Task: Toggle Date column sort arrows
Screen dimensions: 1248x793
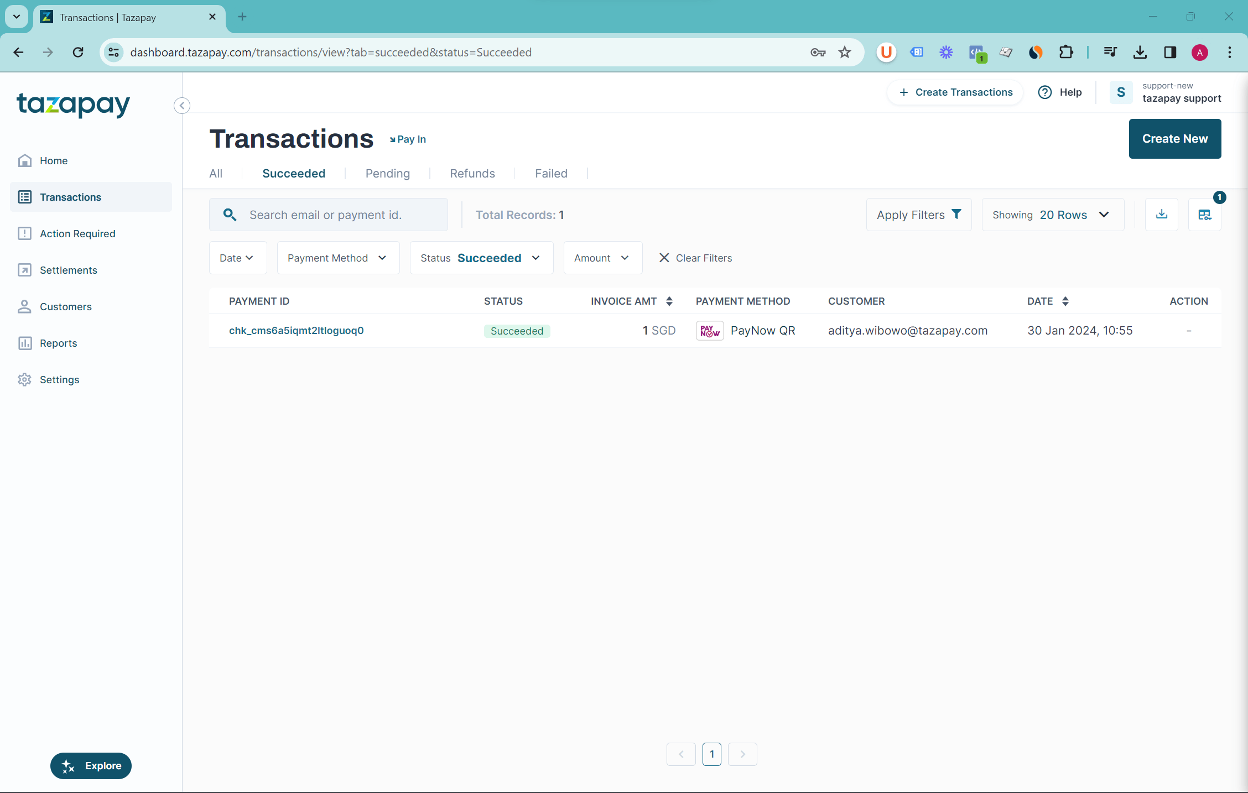Action: [x=1065, y=301]
